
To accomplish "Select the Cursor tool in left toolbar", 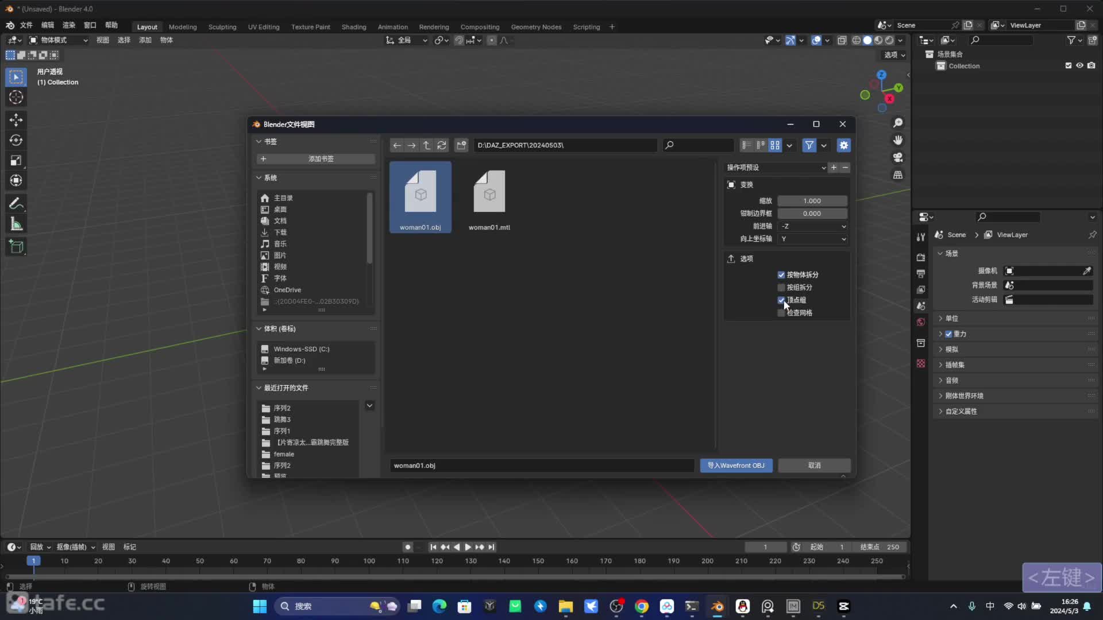I will coord(16,98).
